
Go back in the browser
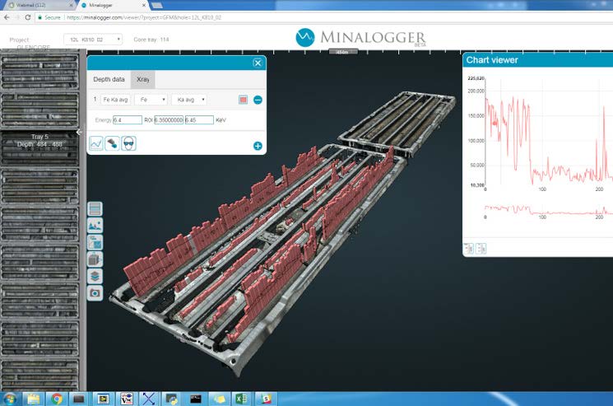pyautogui.click(x=7, y=17)
